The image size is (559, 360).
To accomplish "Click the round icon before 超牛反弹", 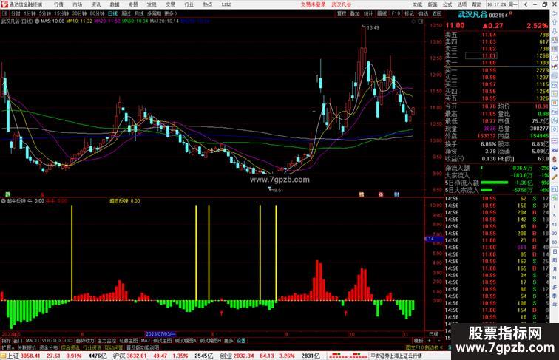I will (x=3, y=201).
